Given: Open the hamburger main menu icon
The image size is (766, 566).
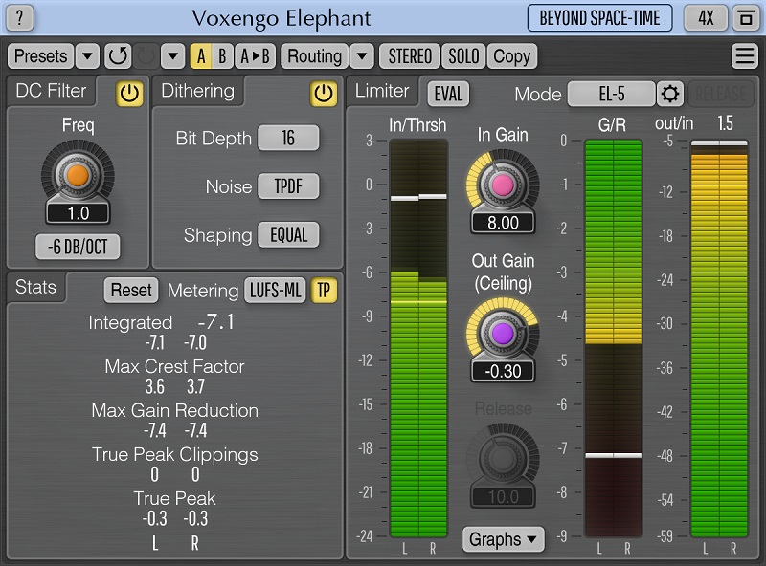Looking at the screenshot, I should click(745, 56).
